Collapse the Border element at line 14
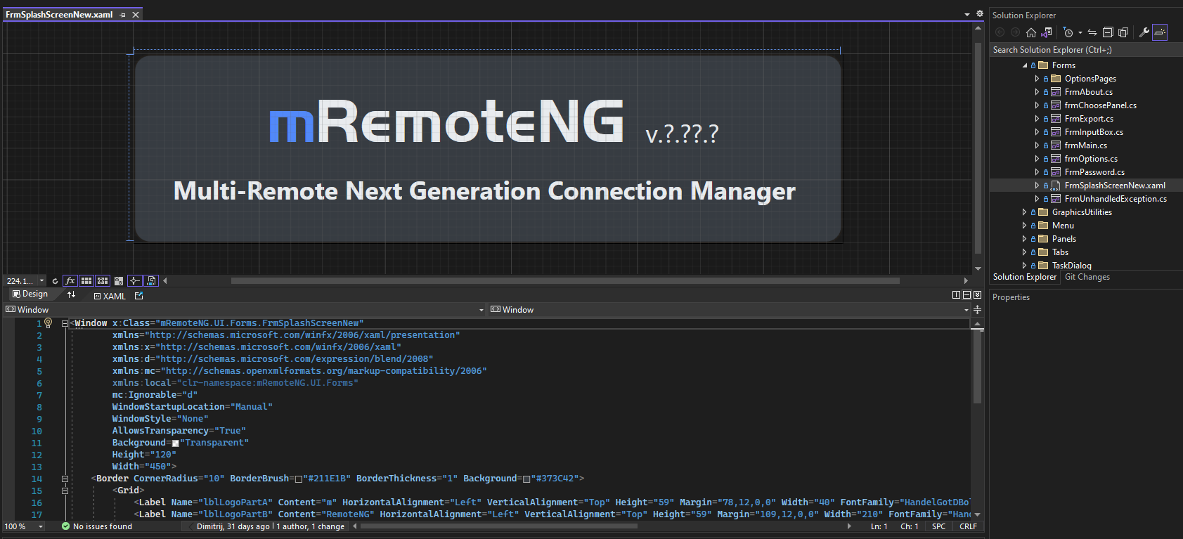Screen dimensions: 1183x539 coord(65,479)
